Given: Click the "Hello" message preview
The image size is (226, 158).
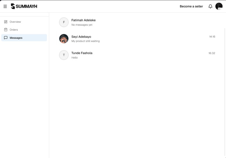Looking at the screenshot, I should [75, 58].
